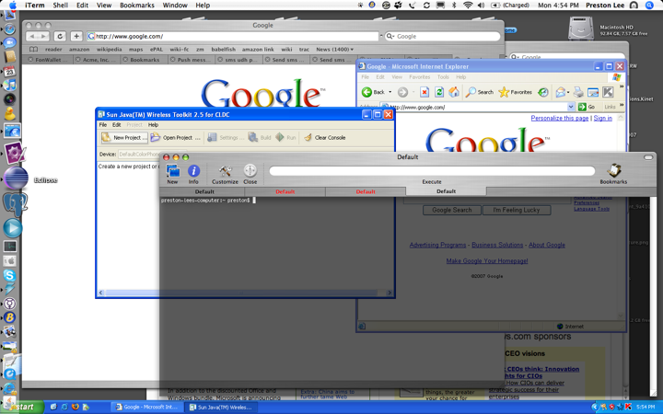Expand the IE toolbar overflow chevron

622,86
